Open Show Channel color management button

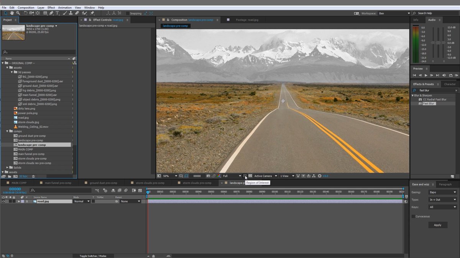coord(219,176)
